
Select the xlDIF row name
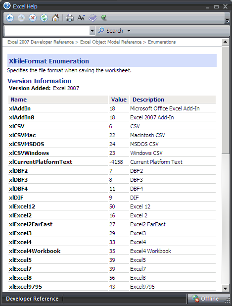[16, 198]
